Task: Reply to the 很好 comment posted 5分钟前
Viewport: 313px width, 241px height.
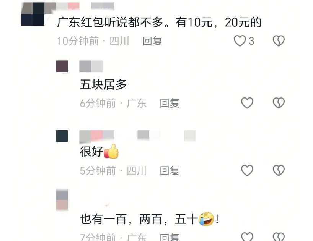Action: (x=170, y=171)
